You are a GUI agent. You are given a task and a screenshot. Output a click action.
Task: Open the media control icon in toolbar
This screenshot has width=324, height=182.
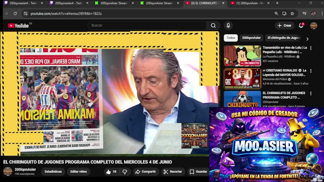[x=305, y=14]
